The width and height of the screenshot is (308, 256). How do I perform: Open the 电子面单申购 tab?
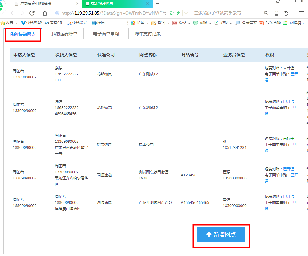(x=106, y=34)
